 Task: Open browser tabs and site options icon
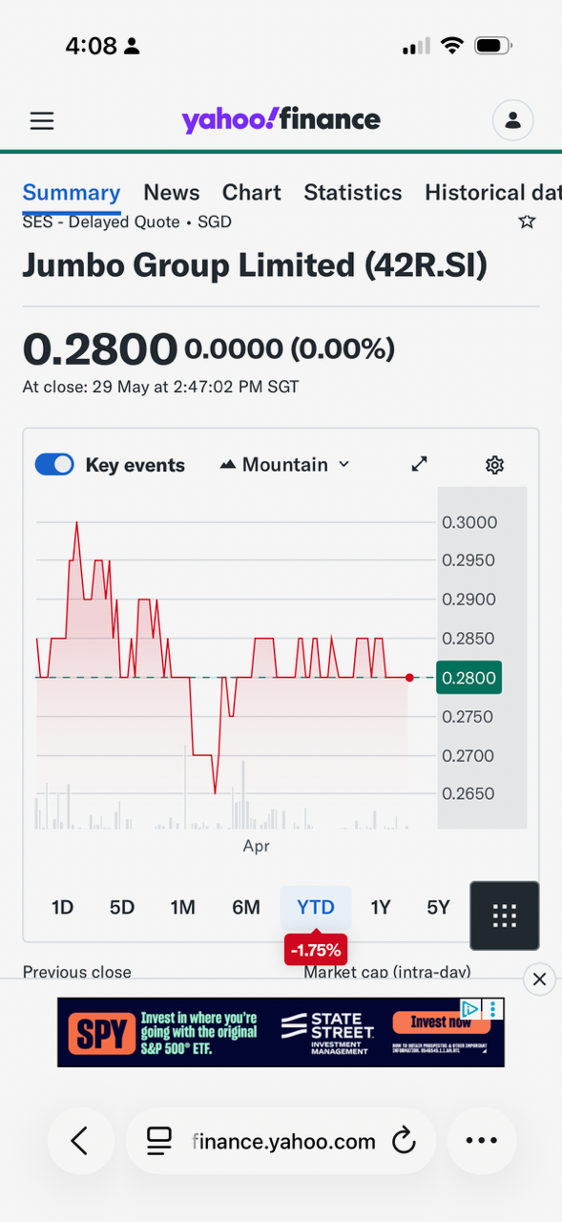coord(158,1140)
